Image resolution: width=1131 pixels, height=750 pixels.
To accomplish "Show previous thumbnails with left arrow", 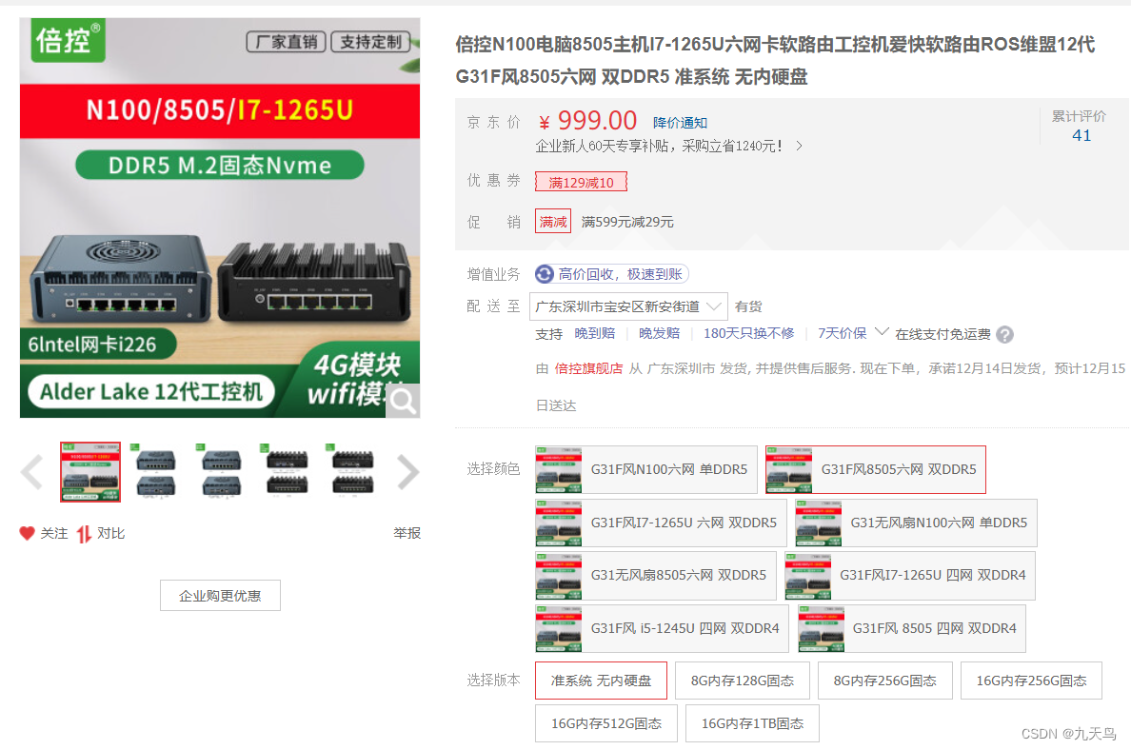I will coord(32,472).
